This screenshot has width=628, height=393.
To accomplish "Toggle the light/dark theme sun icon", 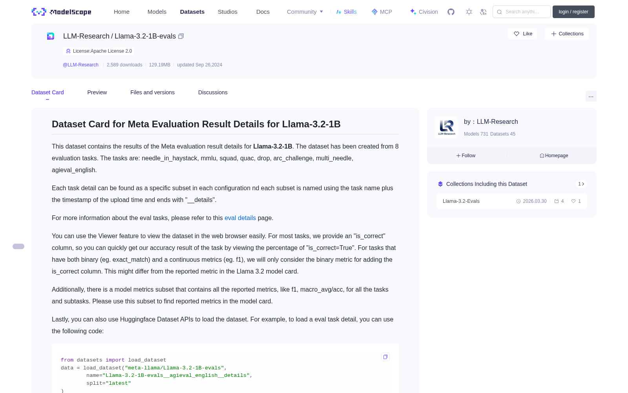I will tap(469, 12).
